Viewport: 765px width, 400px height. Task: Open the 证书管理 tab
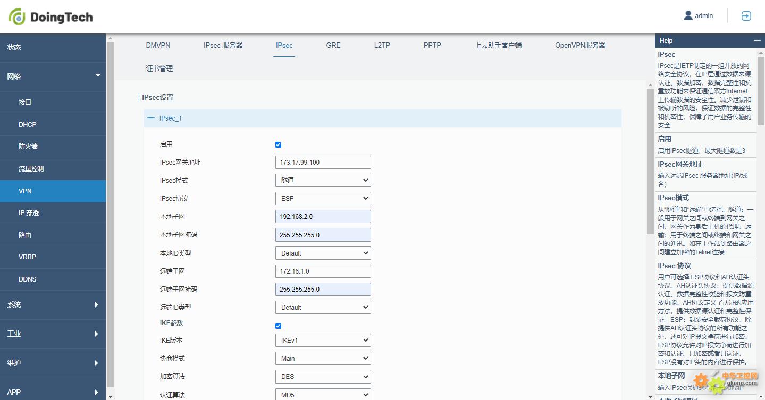coord(159,69)
